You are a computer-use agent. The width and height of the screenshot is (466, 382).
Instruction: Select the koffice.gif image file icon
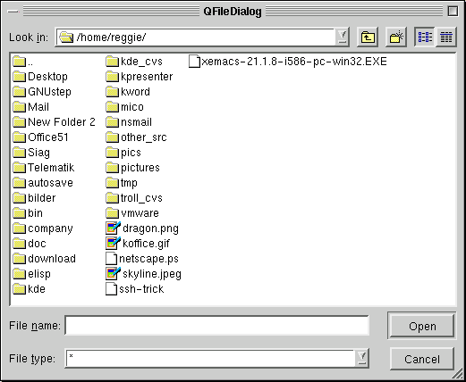tap(113, 244)
